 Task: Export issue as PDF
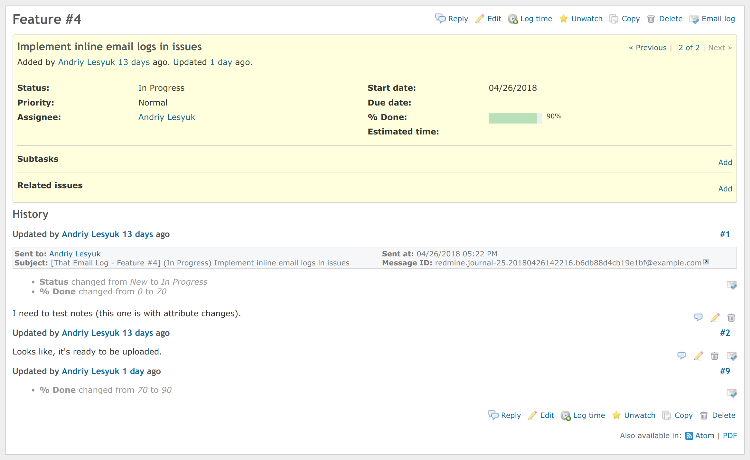(730, 436)
